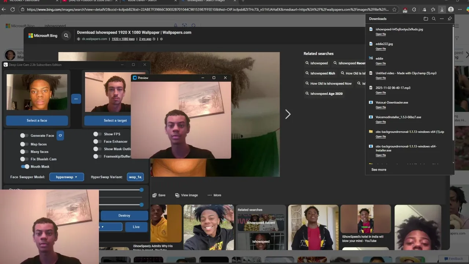Screen dimensions: 469x264
Task: Enable the Map faces switch
Action: pos(25,144)
